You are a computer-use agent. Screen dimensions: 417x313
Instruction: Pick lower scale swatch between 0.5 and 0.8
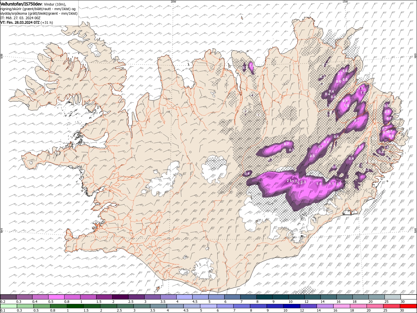42,306
